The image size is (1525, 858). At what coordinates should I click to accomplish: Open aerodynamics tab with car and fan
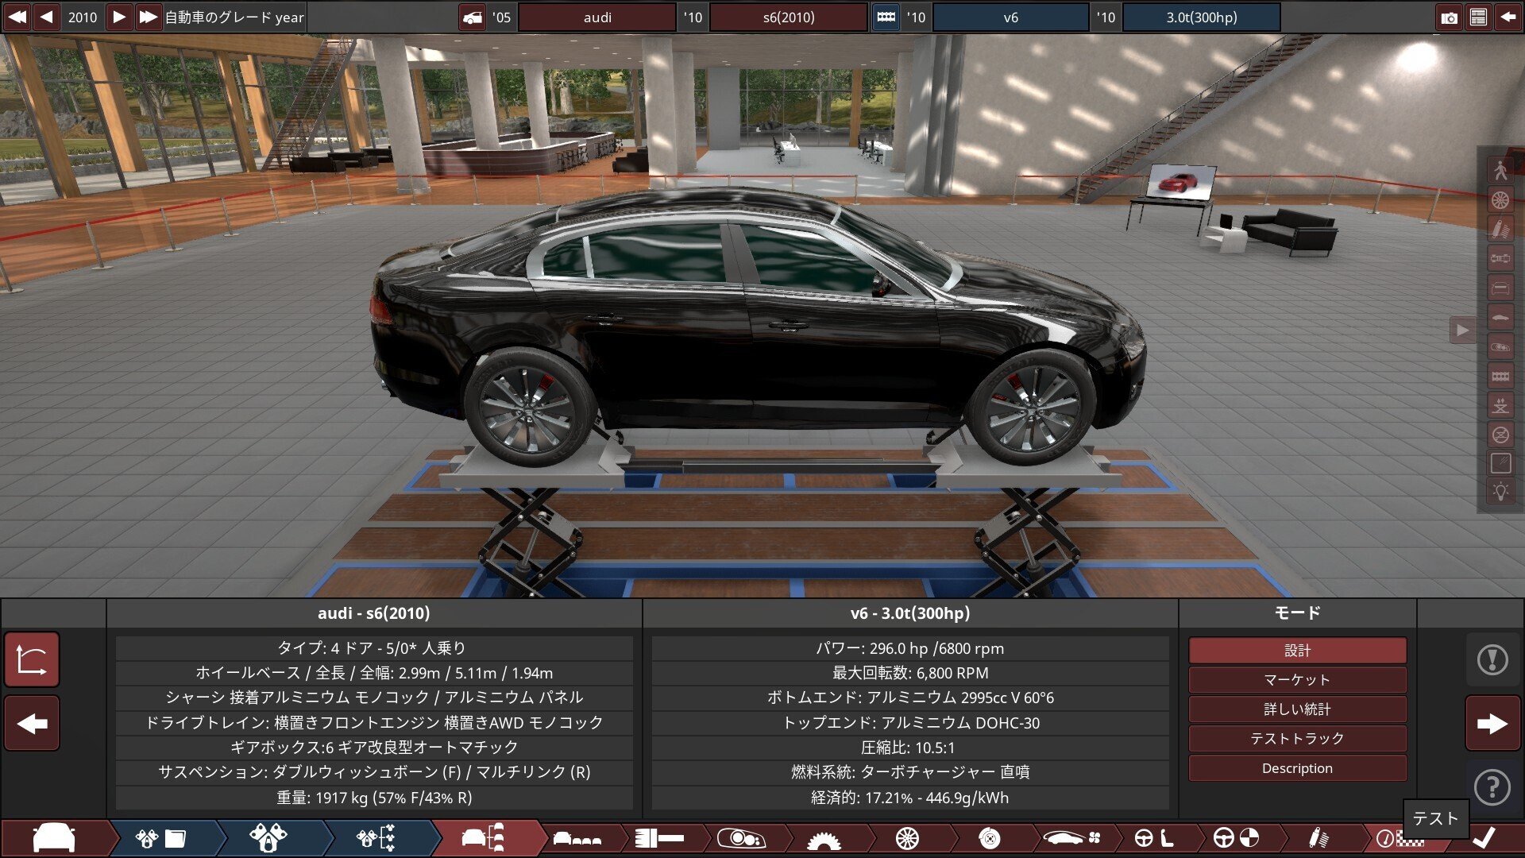1071,838
